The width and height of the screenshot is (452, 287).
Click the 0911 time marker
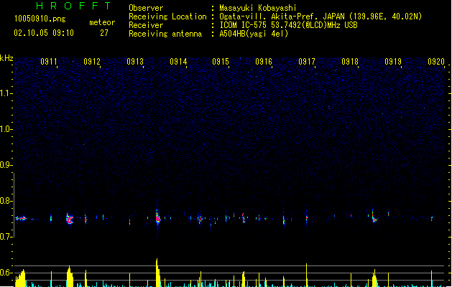pos(49,62)
